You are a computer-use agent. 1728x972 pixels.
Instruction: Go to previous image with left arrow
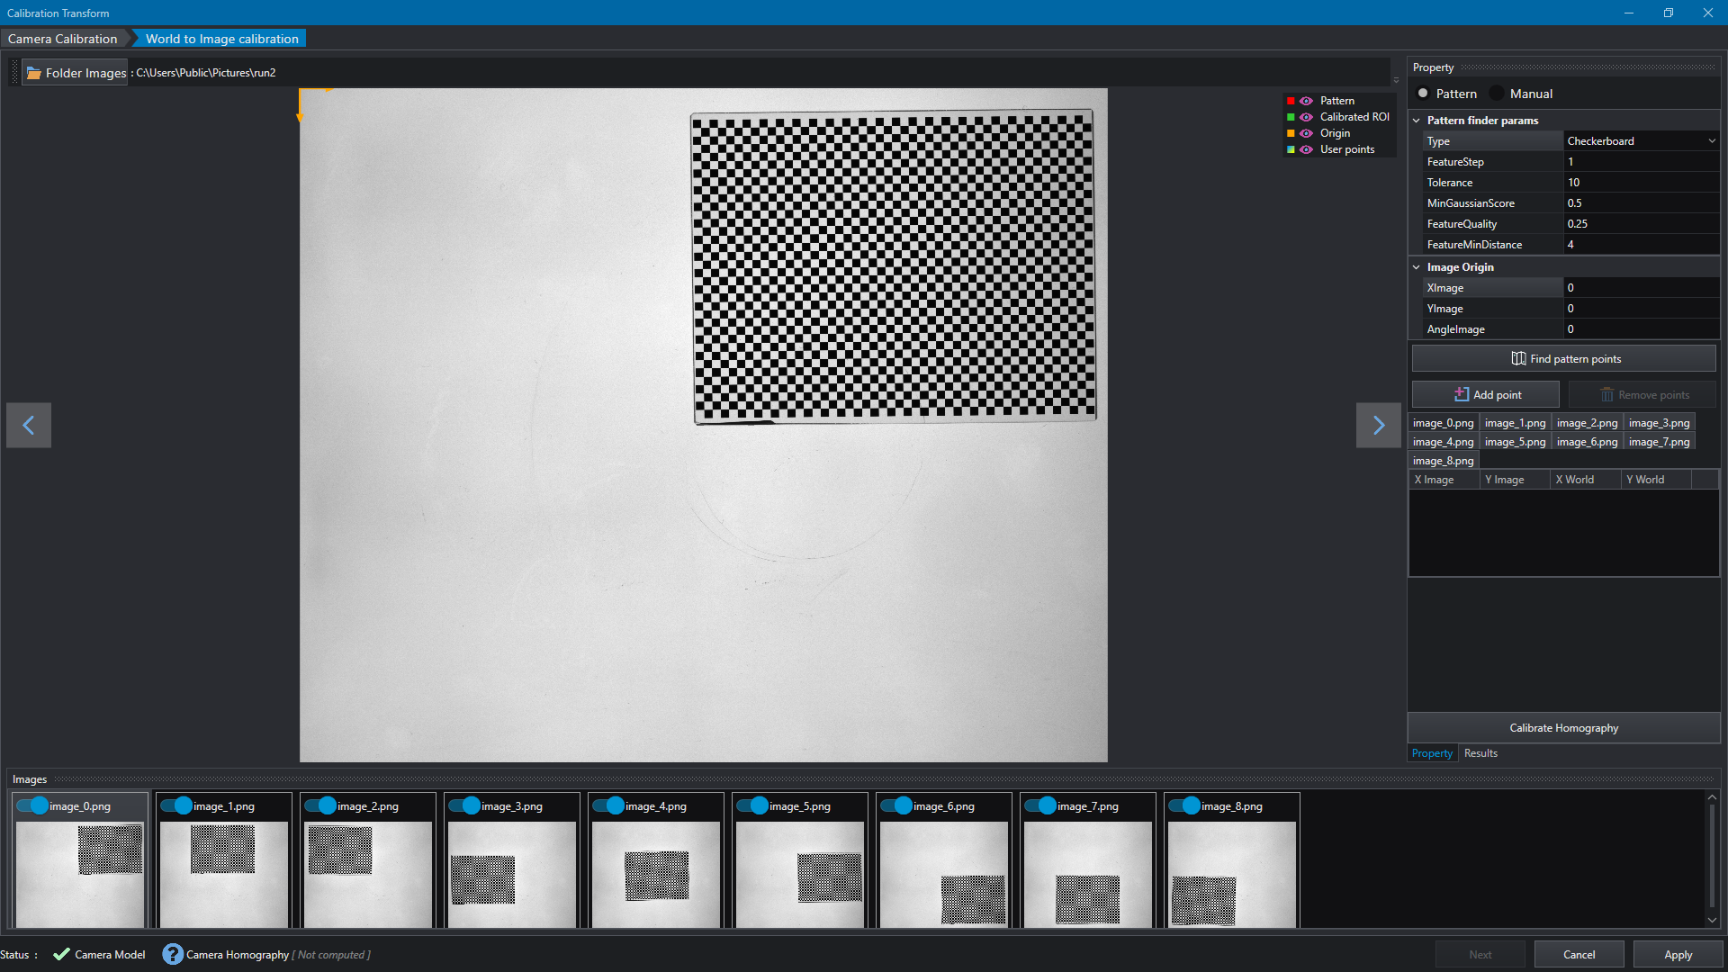29,425
